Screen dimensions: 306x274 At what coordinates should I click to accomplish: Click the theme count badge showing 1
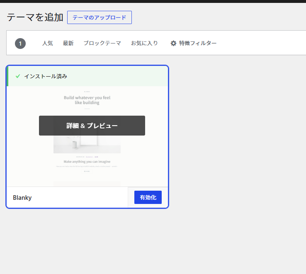20,43
